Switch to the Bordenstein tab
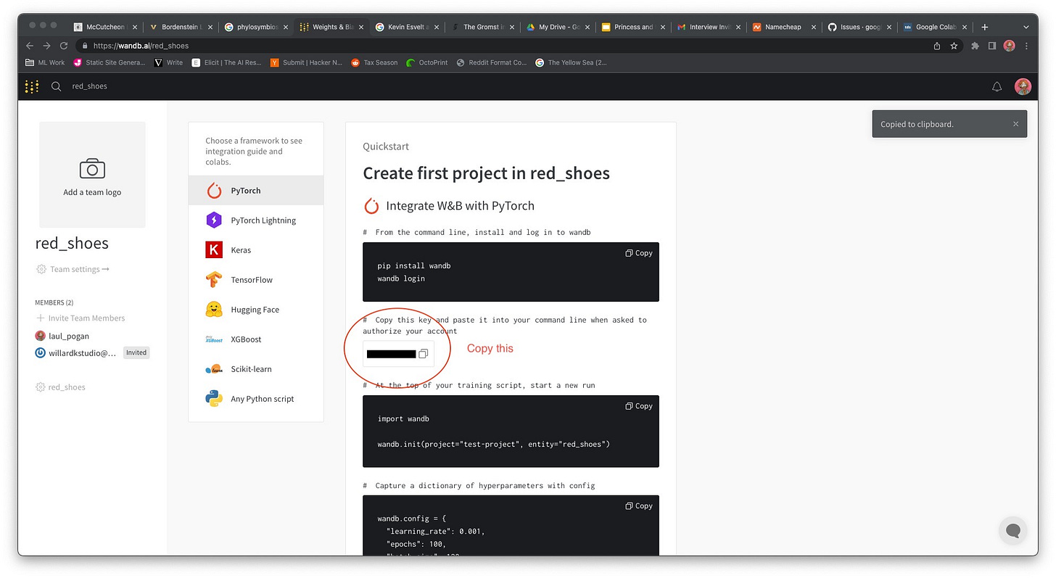1056x578 pixels. pos(180,27)
